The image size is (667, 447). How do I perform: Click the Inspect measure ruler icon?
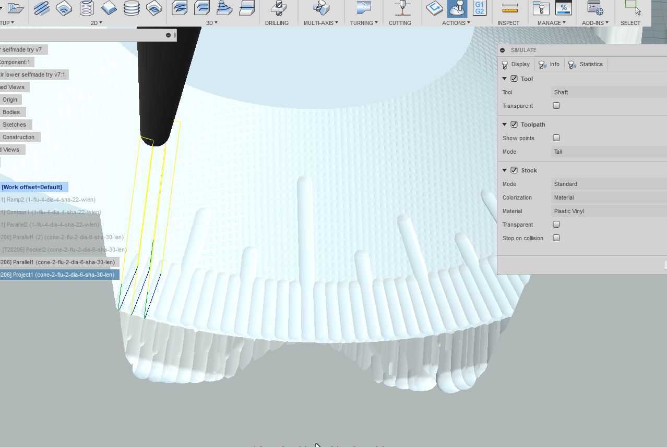pos(509,8)
